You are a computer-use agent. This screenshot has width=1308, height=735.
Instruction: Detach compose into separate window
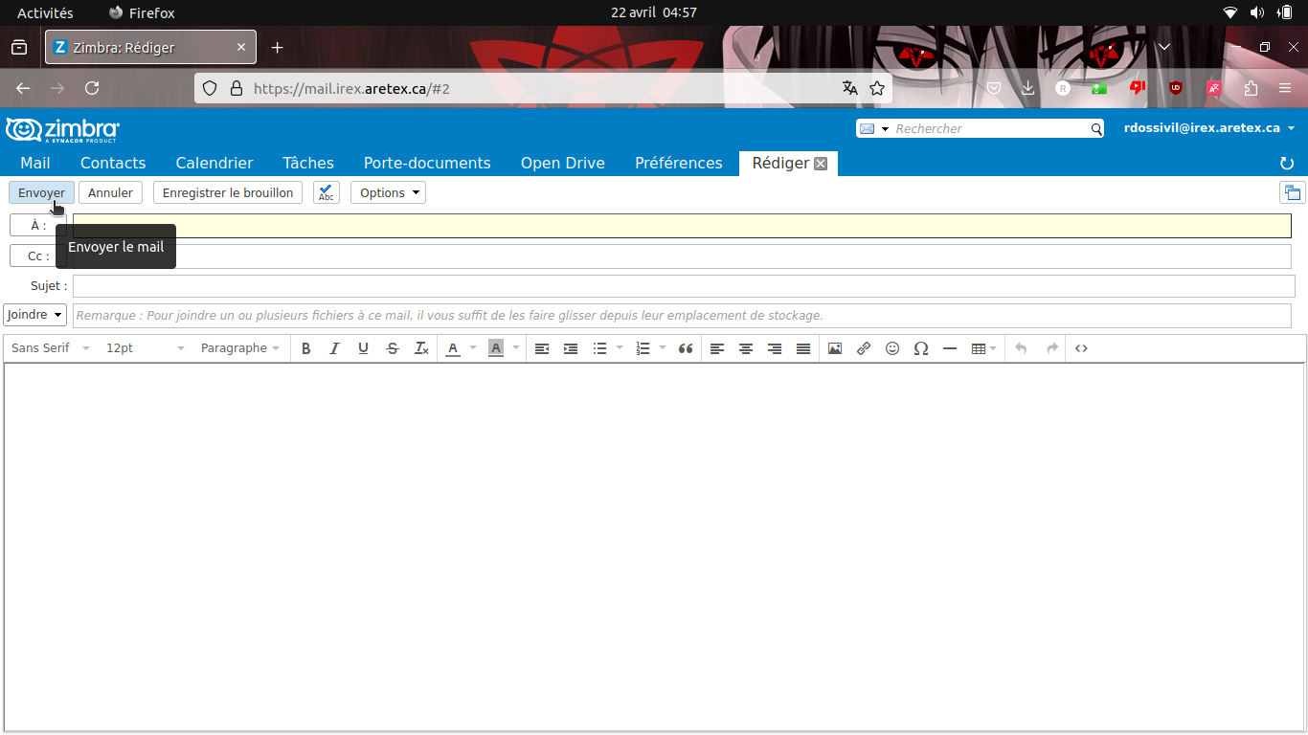1293,192
